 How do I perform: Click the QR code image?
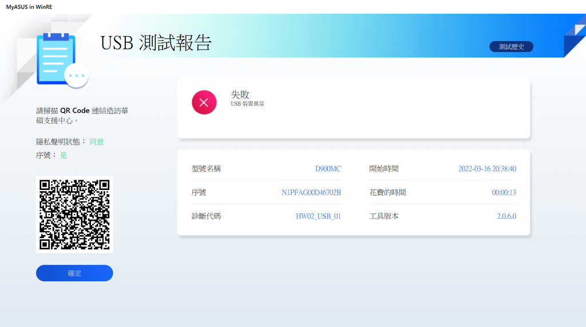click(x=74, y=215)
